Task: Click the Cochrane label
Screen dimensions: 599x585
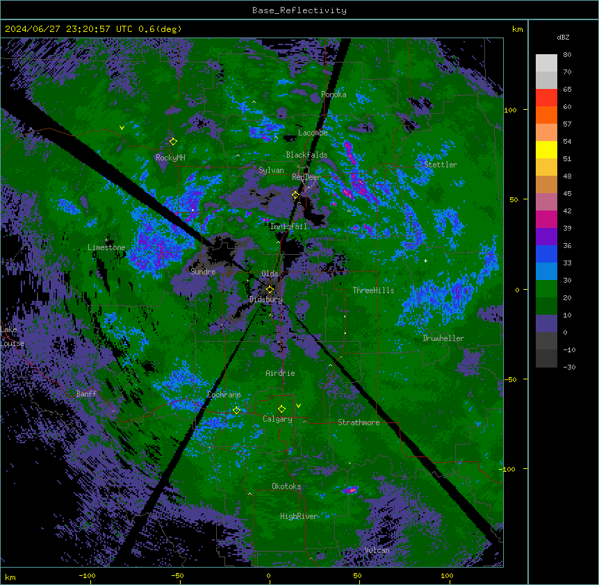Action: pos(224,395)
